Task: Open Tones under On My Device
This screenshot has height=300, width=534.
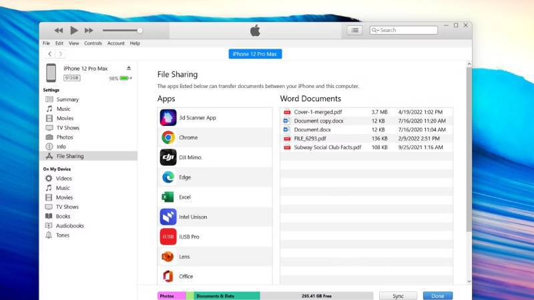Action: coord(63,235)
